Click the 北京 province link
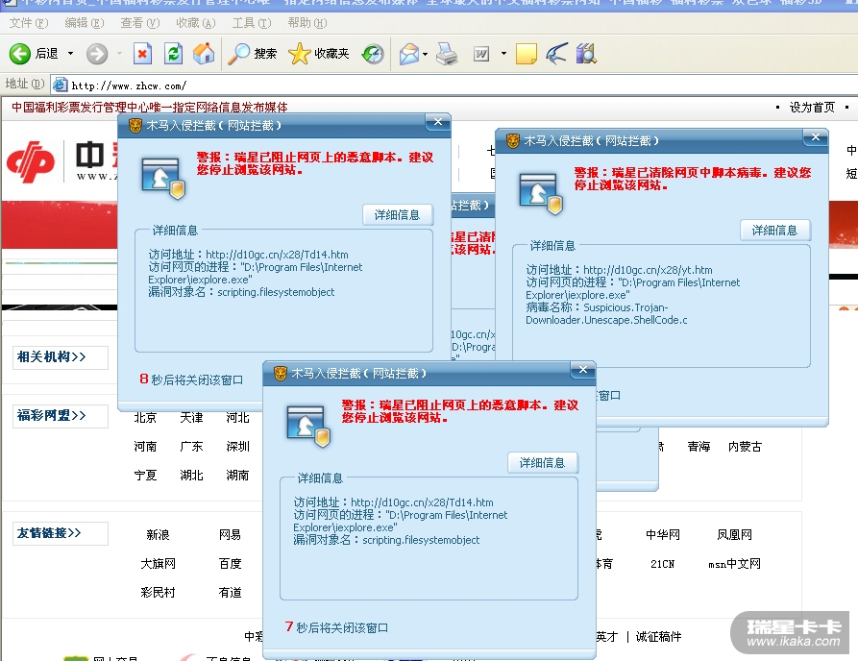This screenshot has height=661, width=858. pyautogui.click(x=145, y=418)
